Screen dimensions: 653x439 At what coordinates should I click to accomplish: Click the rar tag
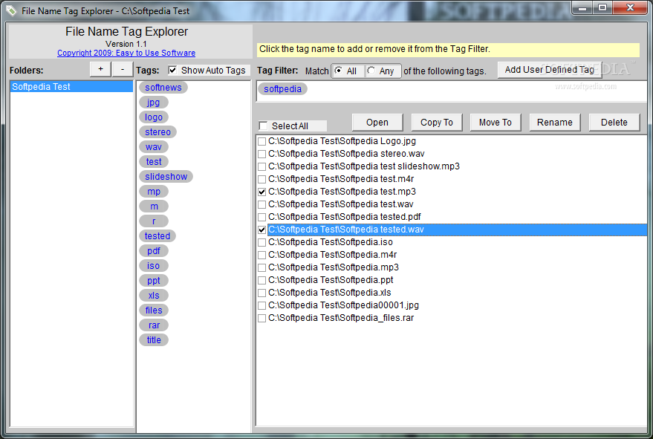(x=154, y=325)
